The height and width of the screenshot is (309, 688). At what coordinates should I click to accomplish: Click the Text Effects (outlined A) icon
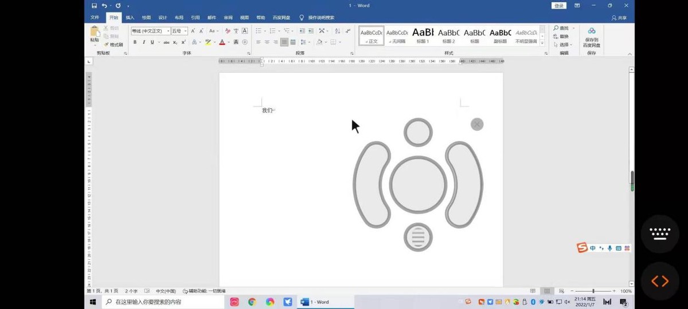click(195, 42)
